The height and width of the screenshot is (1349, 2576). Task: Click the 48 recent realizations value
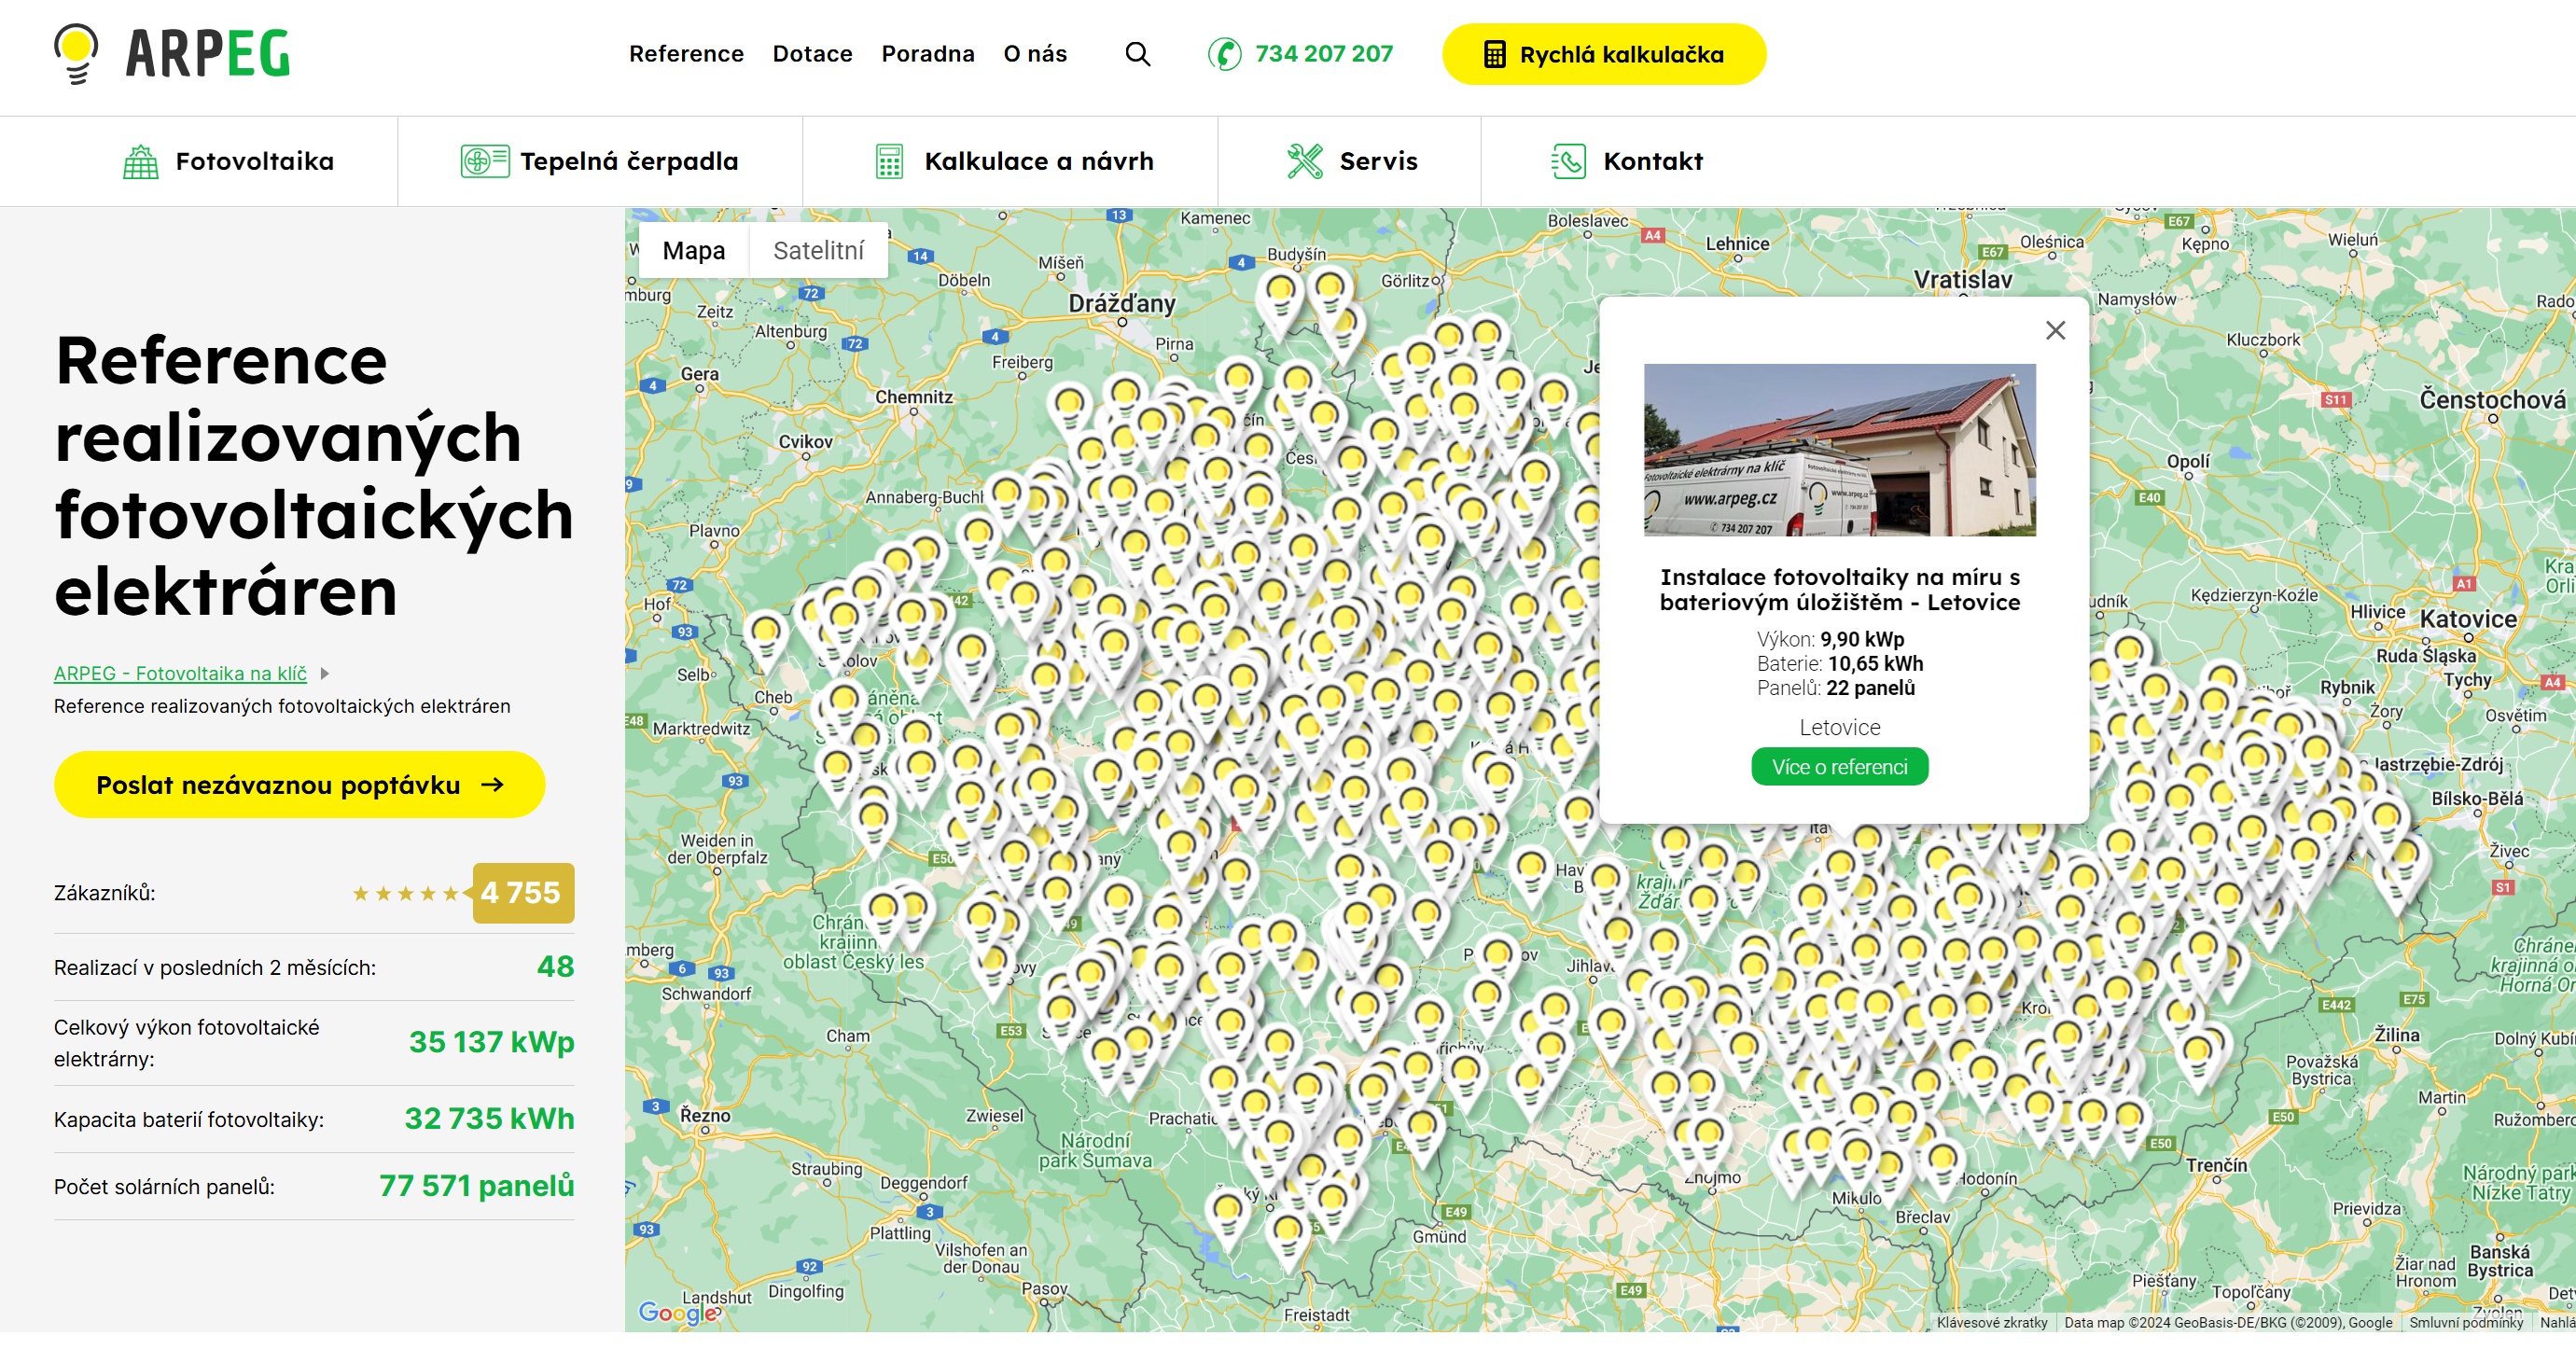tap(555, 967)
